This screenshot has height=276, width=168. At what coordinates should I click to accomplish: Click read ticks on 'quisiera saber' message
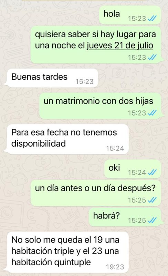[x=152, y=57]
